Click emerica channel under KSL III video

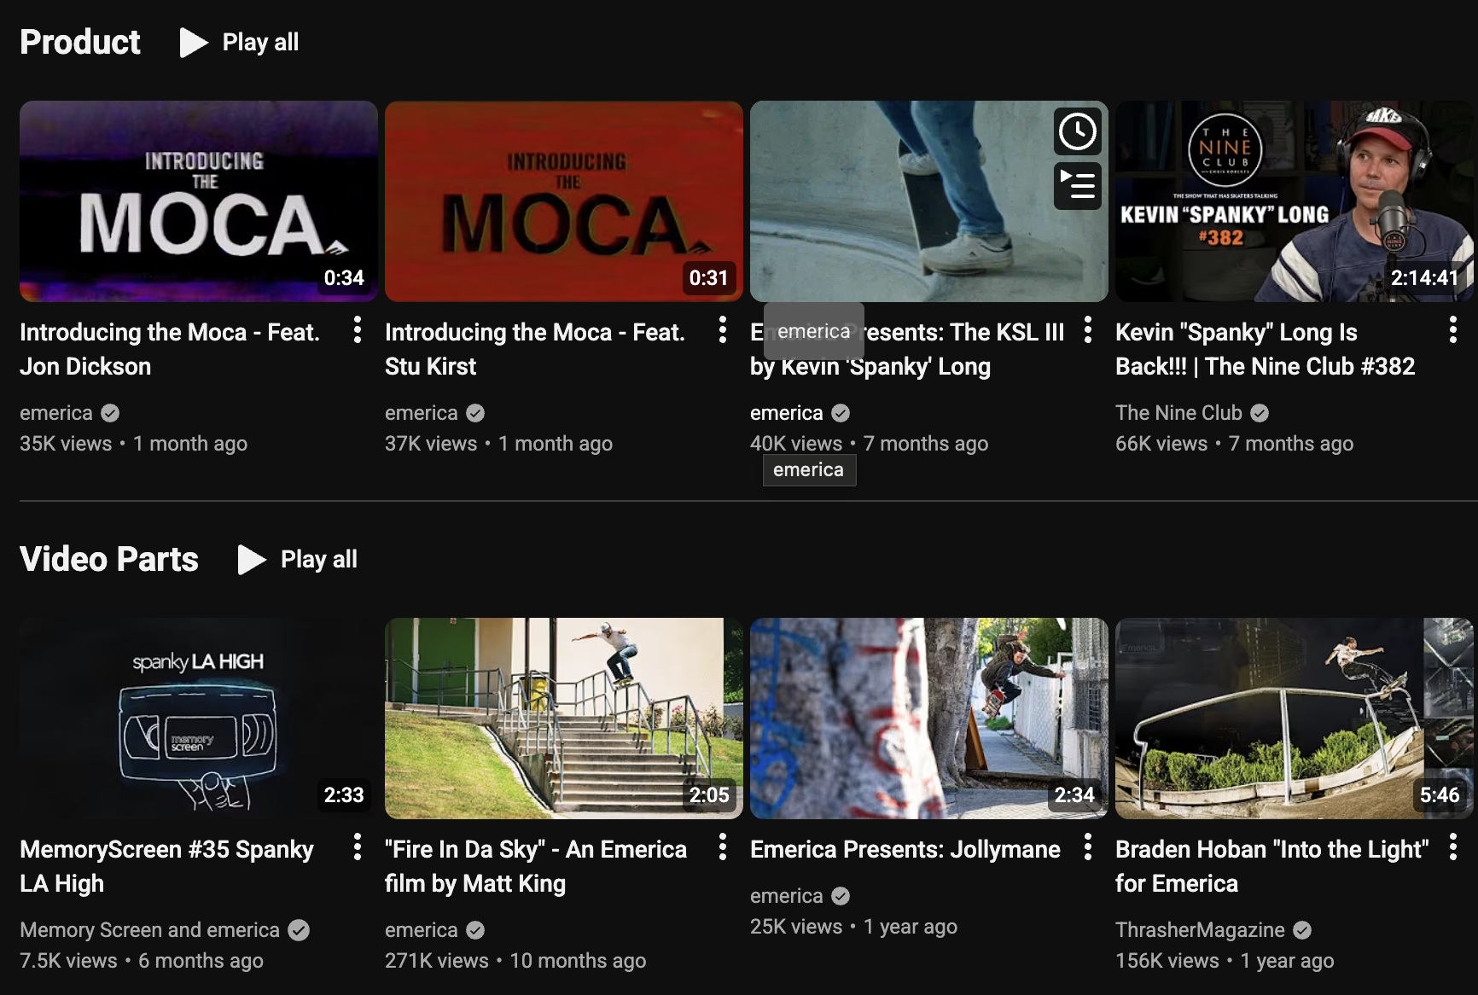(787, 413)
